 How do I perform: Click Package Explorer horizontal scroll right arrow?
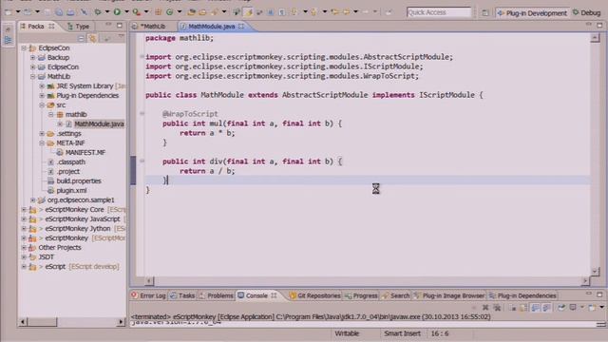pyautogui.click(x=121, y=321)
